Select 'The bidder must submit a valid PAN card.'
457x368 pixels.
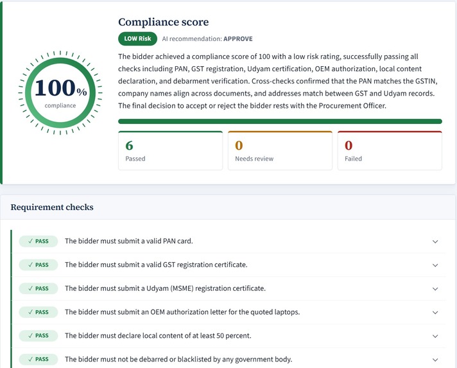pyautogui.click(x=129, y=241)
